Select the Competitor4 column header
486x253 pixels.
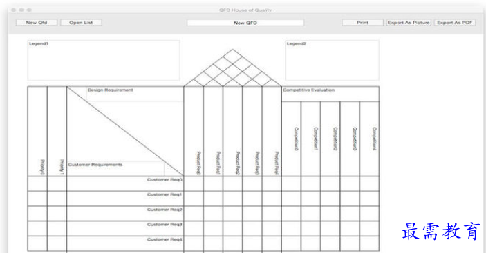pos(369,139)
